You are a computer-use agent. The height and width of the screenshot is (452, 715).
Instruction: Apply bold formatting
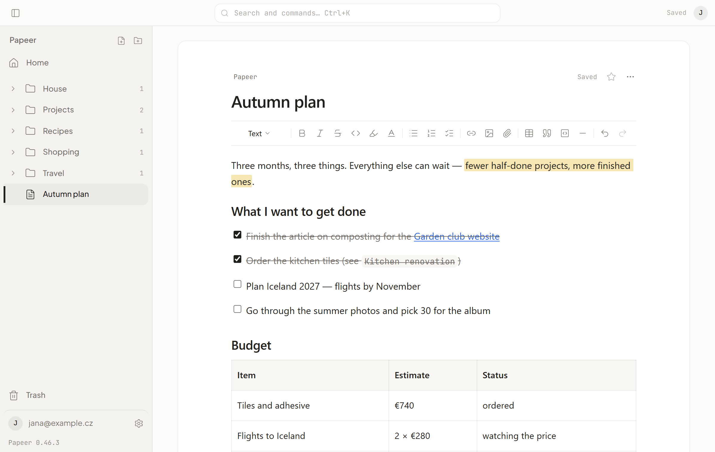pyautogui.click(x=302, y=133)
